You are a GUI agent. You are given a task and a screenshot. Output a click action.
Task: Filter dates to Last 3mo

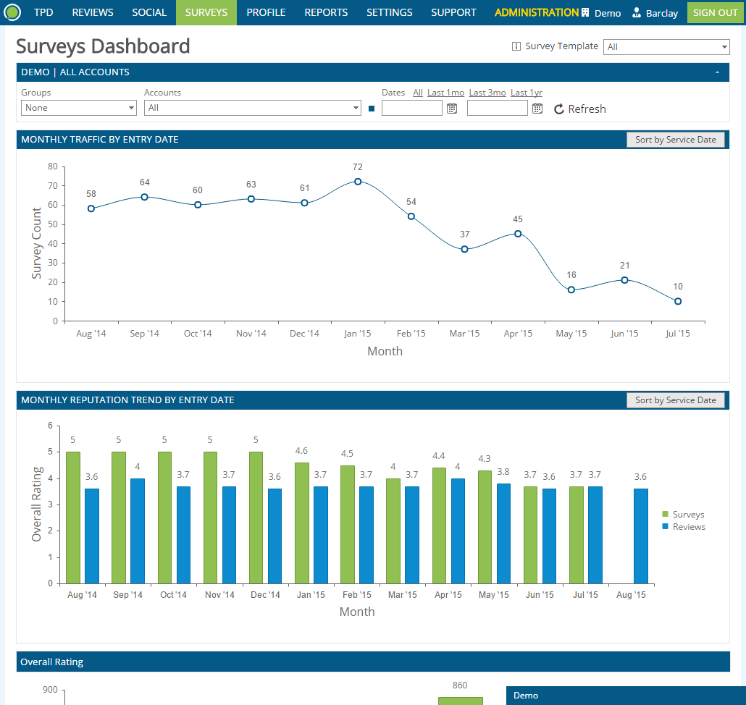(x=487, y=93)
